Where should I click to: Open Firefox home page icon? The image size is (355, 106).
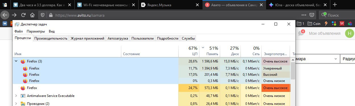32,15
